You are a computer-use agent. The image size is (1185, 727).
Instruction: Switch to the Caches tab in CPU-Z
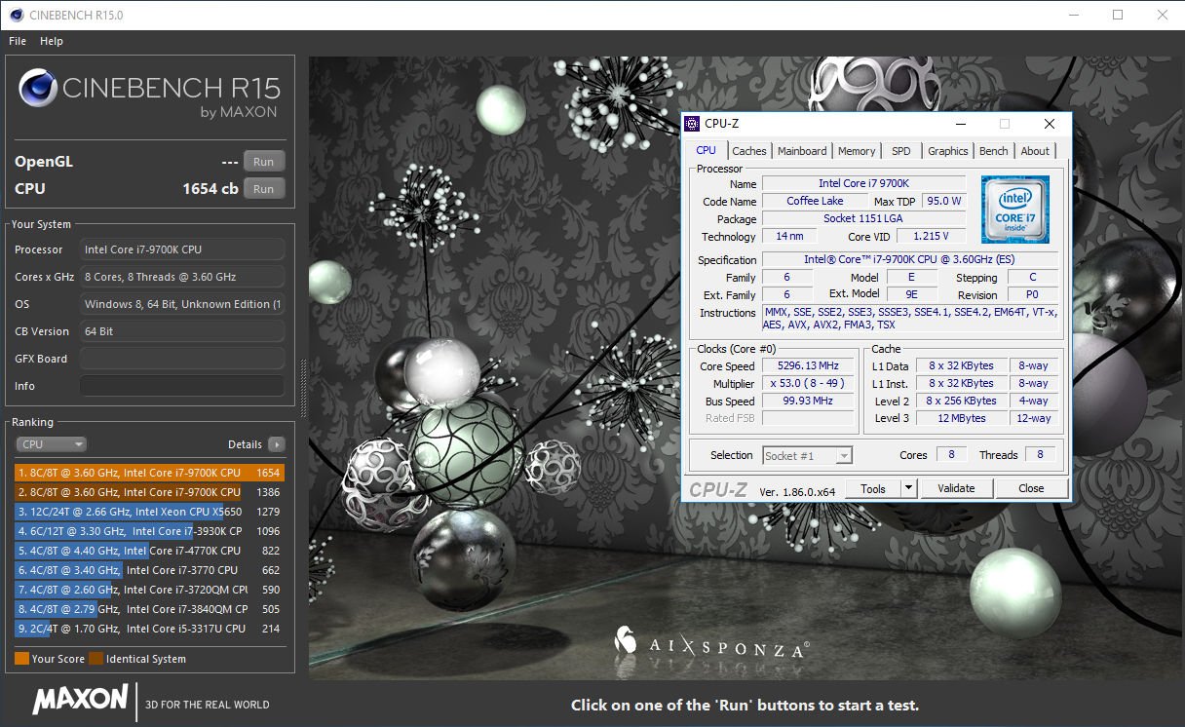(748, 151)
